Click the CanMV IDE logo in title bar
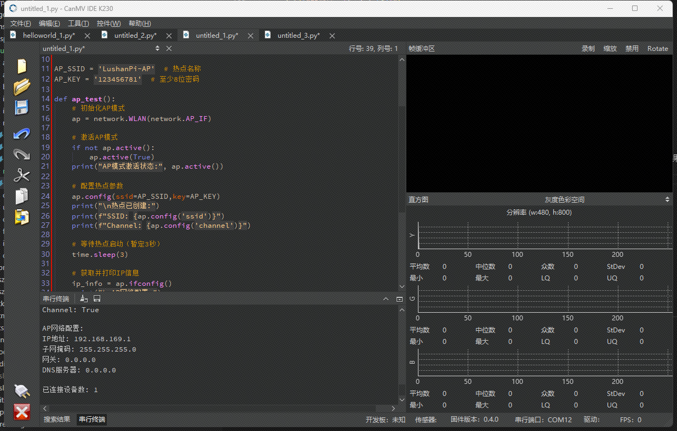This screenshot has height=431, width=677. coord(13,9)
